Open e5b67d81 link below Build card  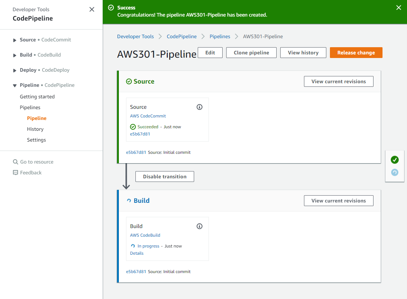[136, 272]
